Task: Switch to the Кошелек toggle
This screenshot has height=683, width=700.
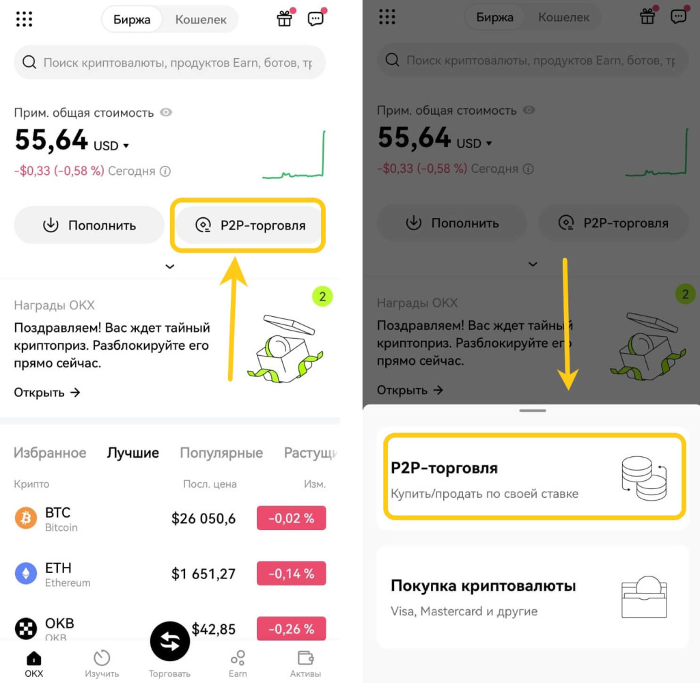Action: (201, 19)
